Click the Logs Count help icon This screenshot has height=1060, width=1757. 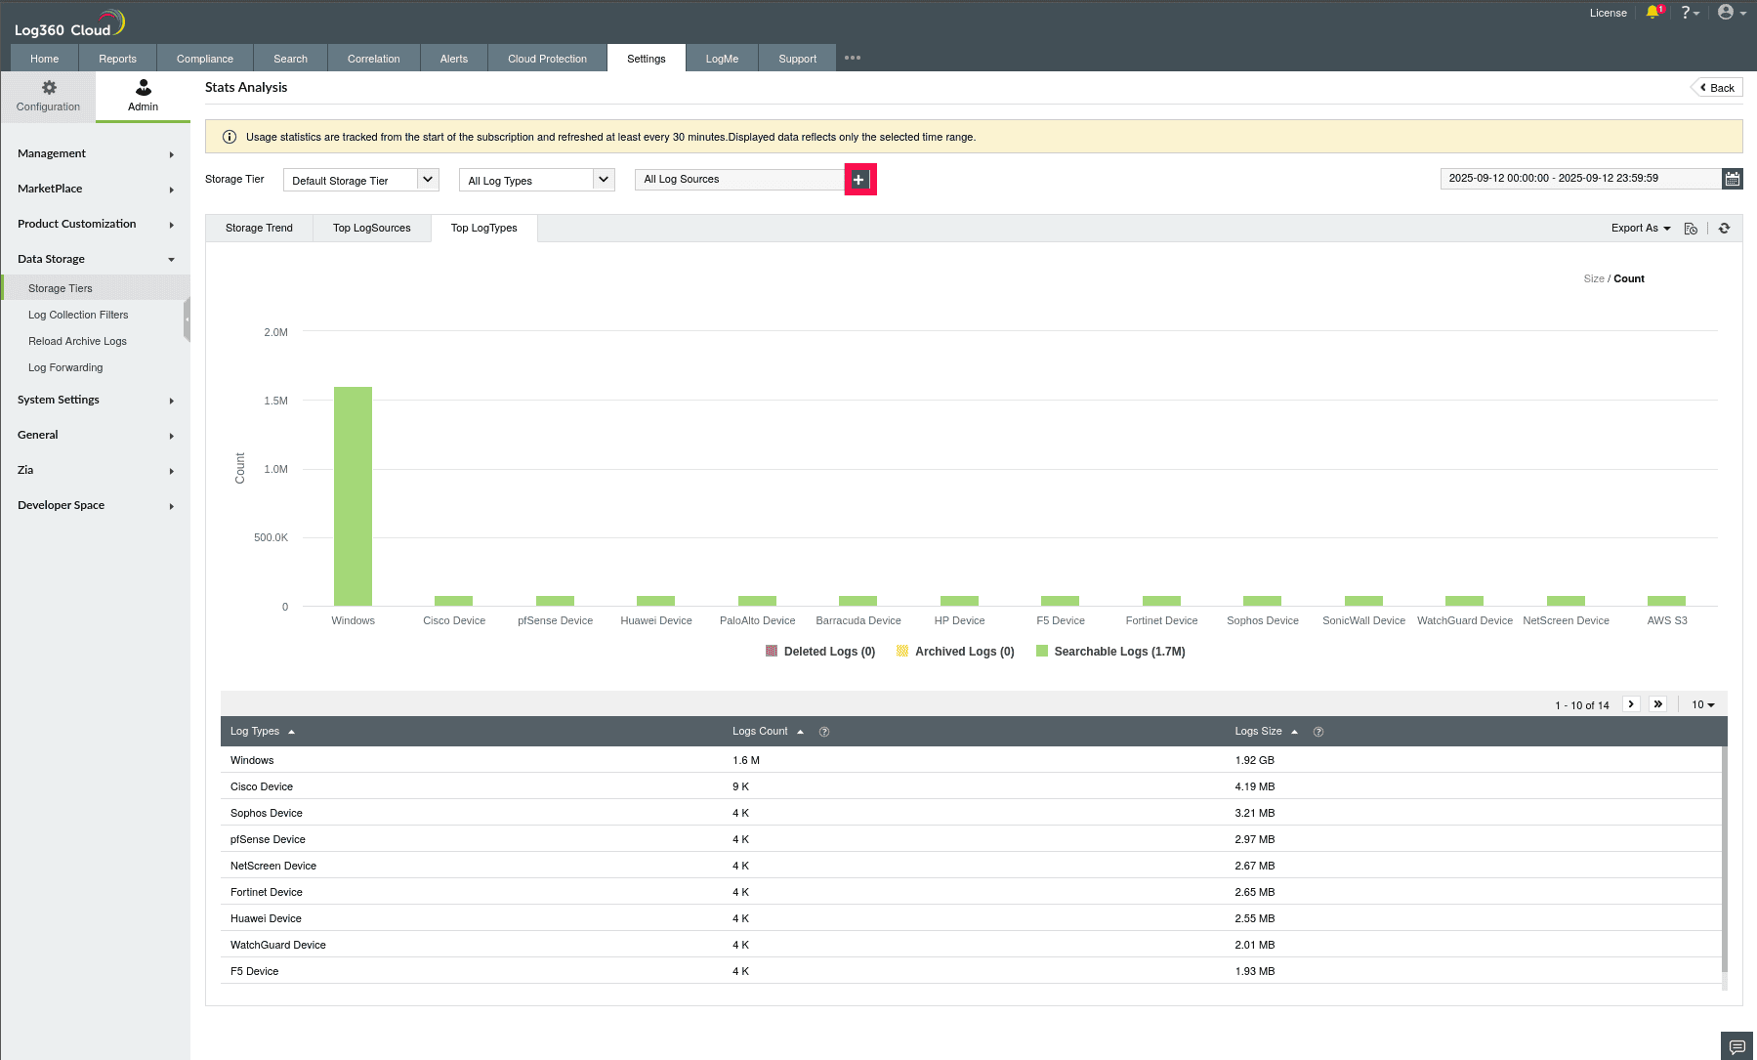(824, 732)
